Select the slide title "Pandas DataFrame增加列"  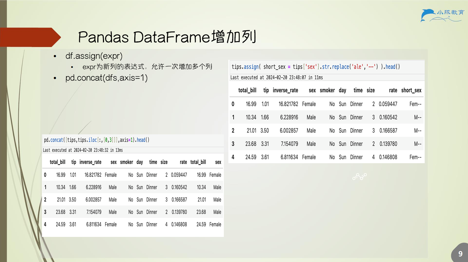tap(167, 37)
